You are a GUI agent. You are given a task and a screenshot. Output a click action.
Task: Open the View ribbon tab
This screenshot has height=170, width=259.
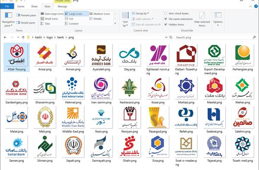pyautogui.click(x=47, y=6)
